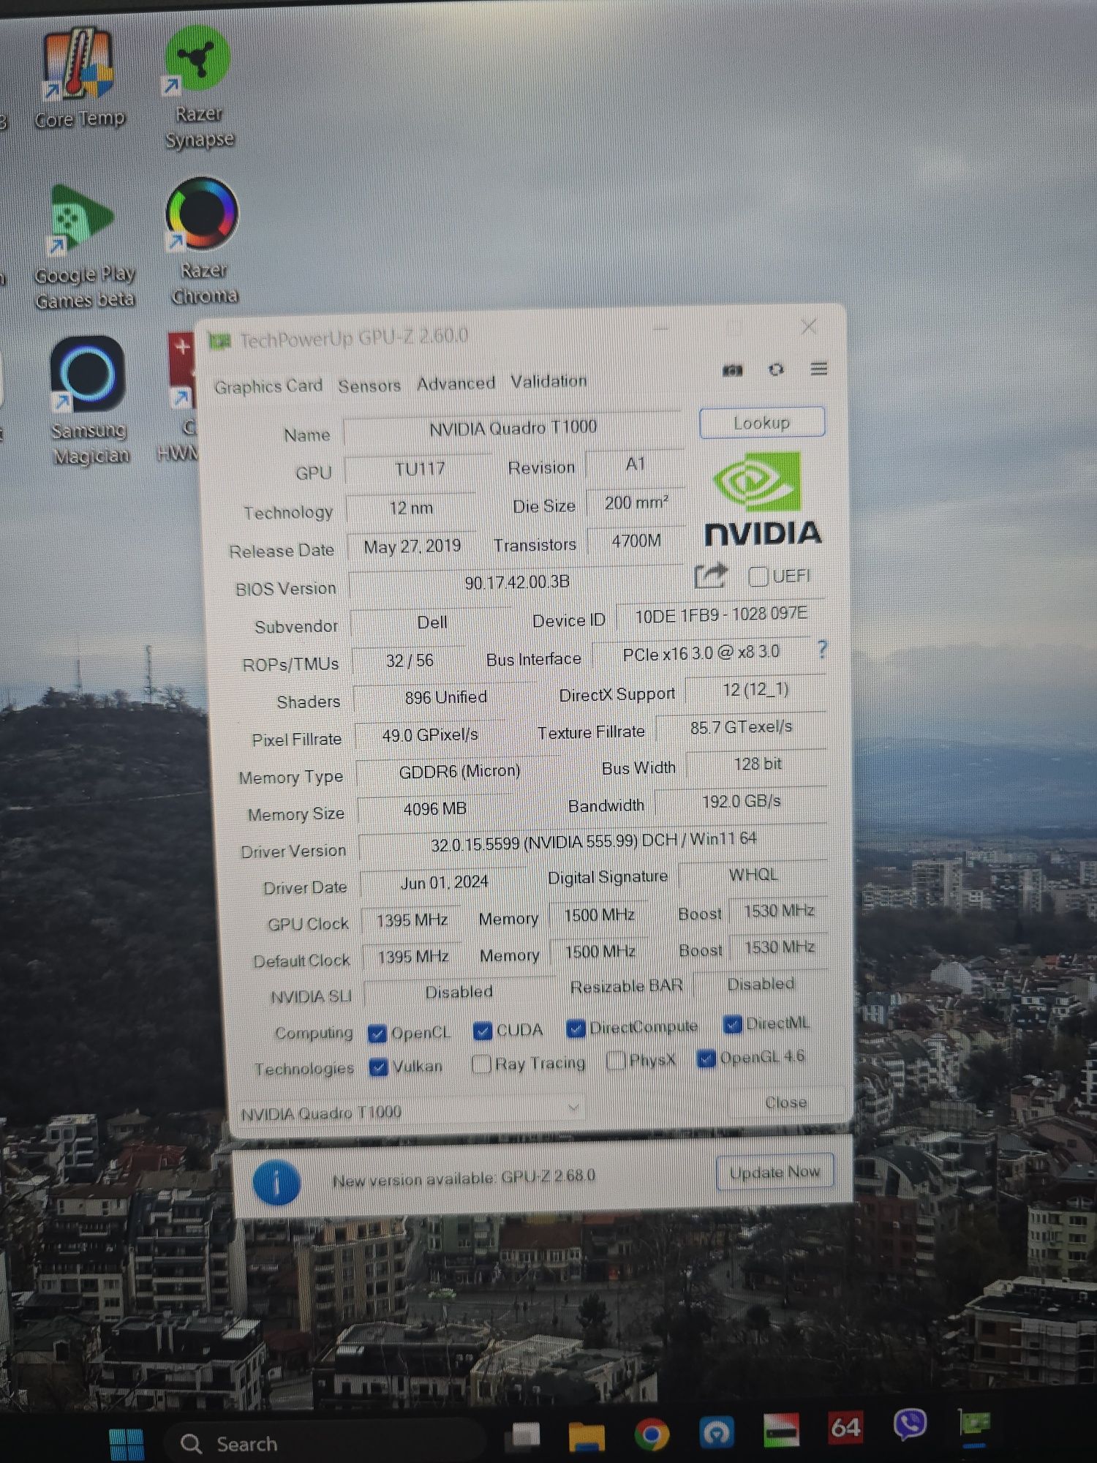1097x1463 pixels.
Task: Toggle the Ray Tracing checkbox
Action: pyautogui.click(x=481, y=1064)
